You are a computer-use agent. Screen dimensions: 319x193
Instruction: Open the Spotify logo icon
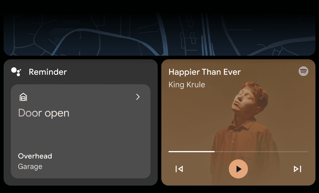(x=303, y=71)
